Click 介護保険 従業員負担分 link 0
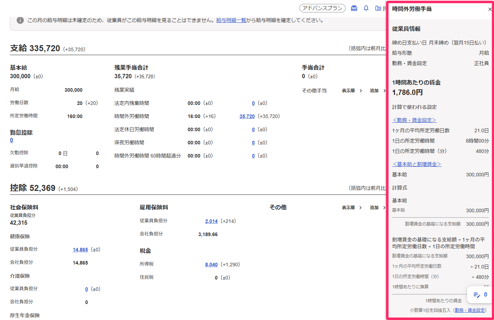This screenshot has width=494, height=320. click(86, 289)
